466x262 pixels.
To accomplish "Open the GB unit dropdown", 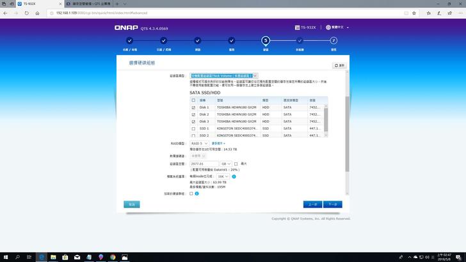I will 225,164.
